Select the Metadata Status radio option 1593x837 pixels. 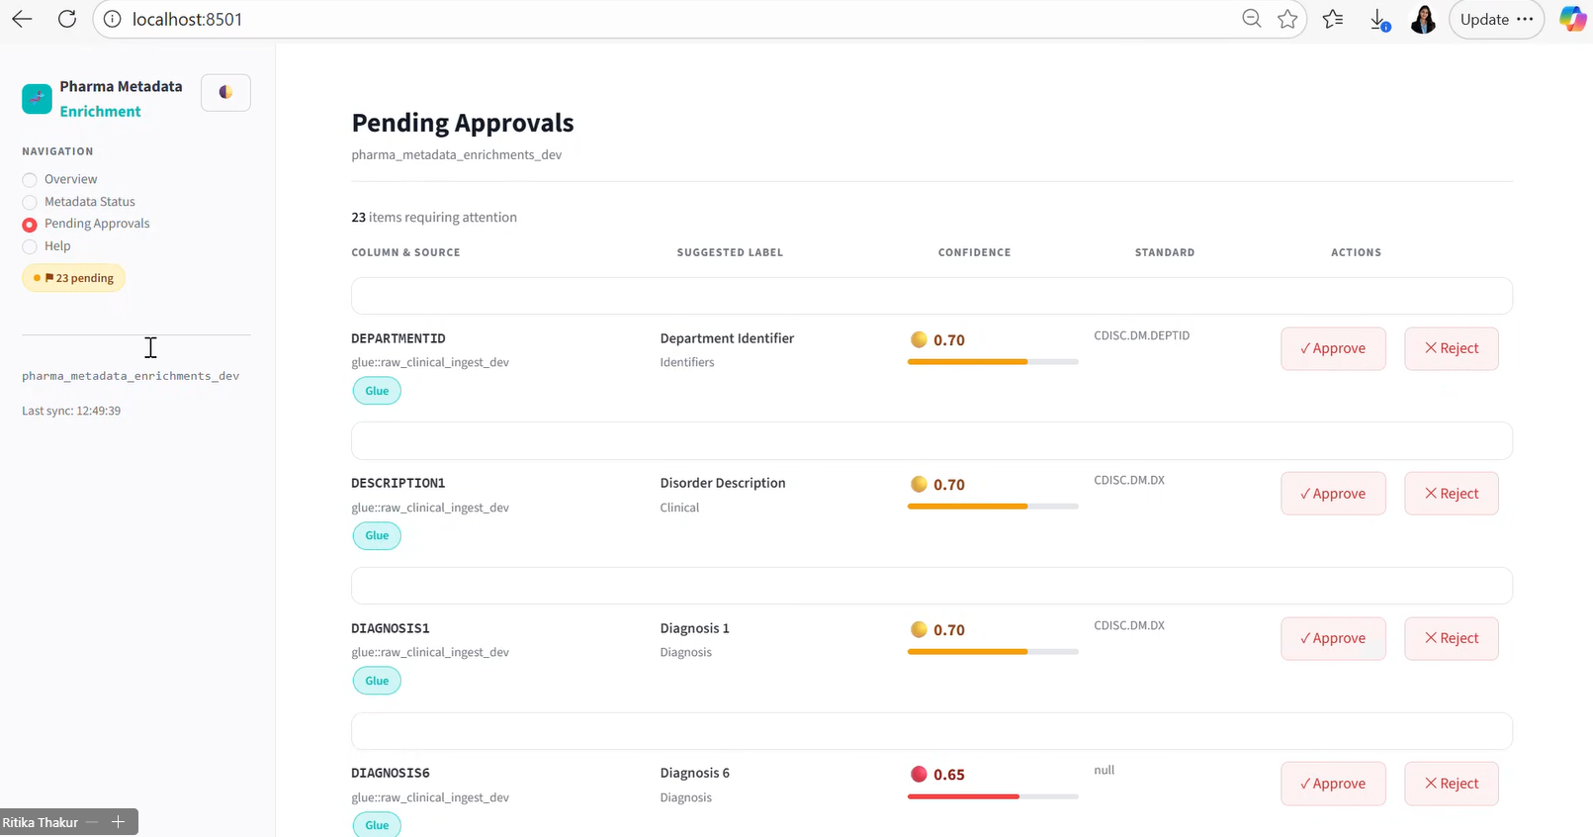[30, 202]
